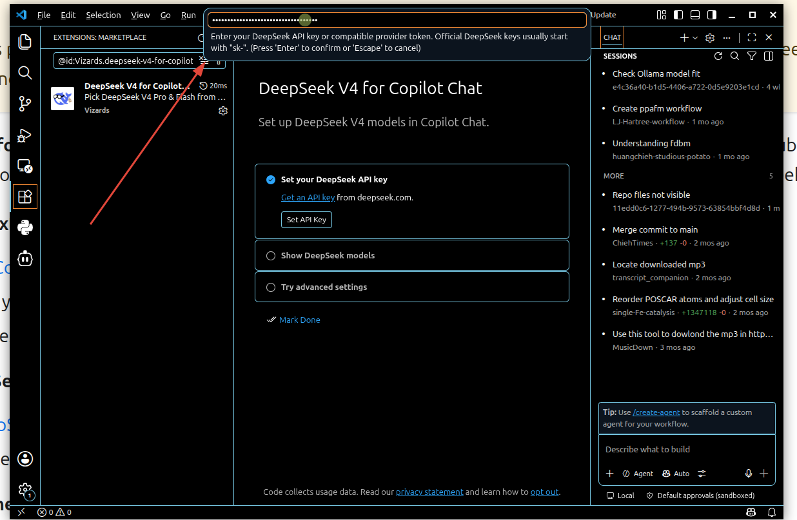The width and height of the screenshot is (797, 520).
Task: Toggle the sessions side-by-side layout icon
Action: [x=768, y=56]
